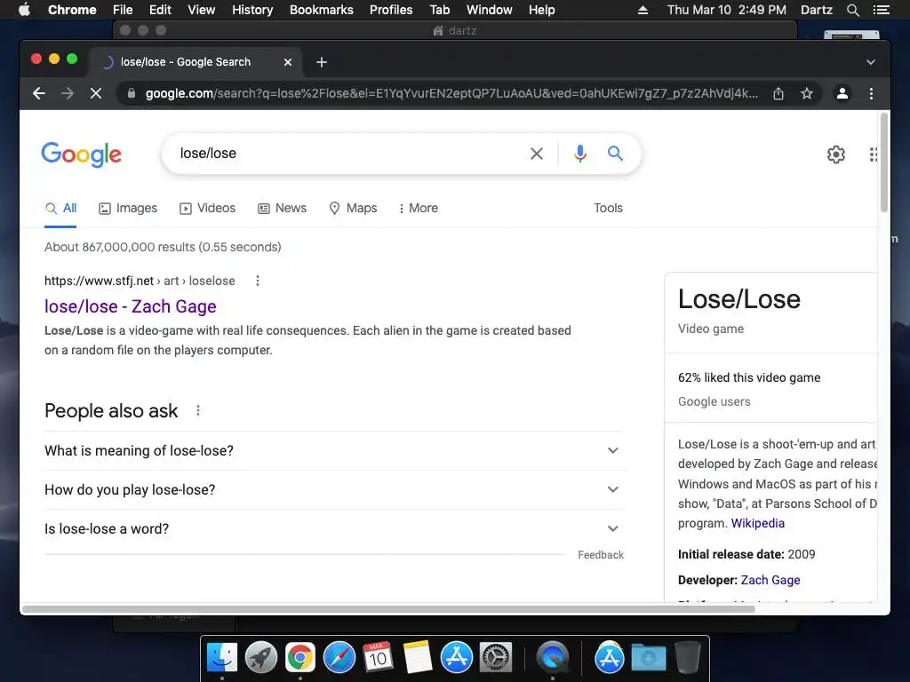910x682 pixels.
Task: Click the 62% liked this video game text
Action: point(748,377)
